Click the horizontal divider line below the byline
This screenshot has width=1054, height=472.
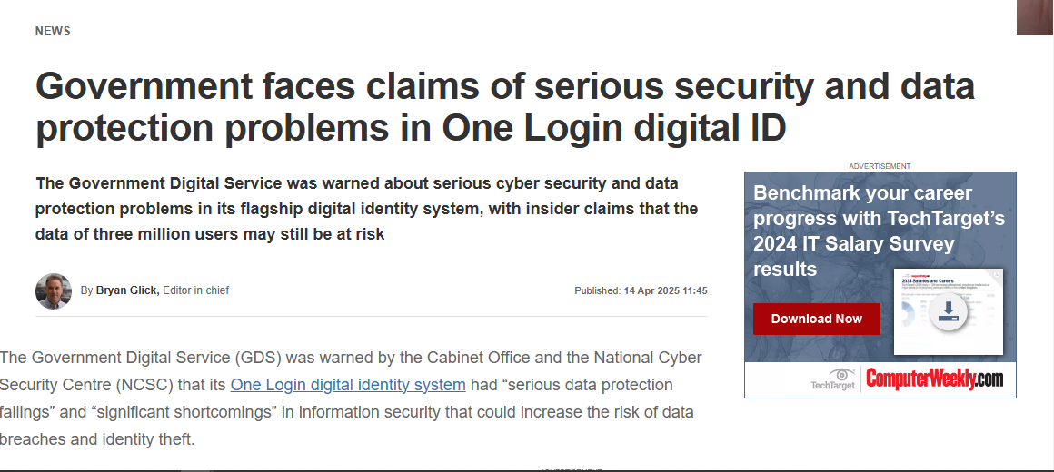[x=371, y=317]
